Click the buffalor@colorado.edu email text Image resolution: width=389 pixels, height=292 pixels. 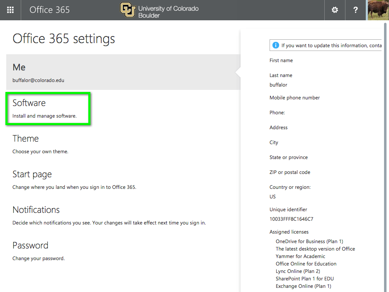[x=38, y=80]
